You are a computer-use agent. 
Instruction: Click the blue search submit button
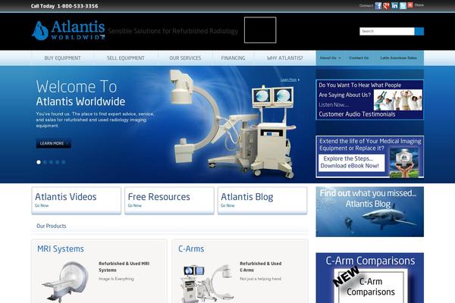click(419, 31)
